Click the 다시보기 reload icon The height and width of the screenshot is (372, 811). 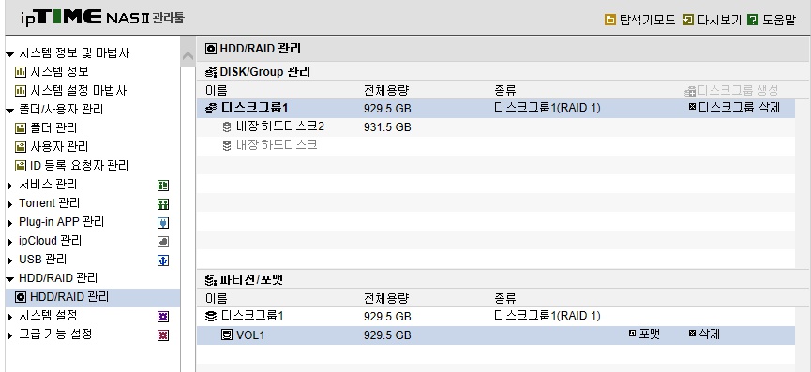tap(687, 21)
